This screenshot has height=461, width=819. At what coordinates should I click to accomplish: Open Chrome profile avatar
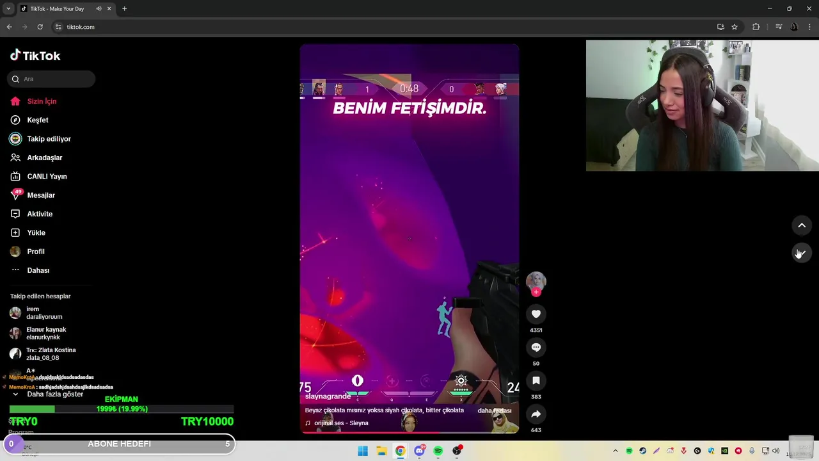[794, 27]
